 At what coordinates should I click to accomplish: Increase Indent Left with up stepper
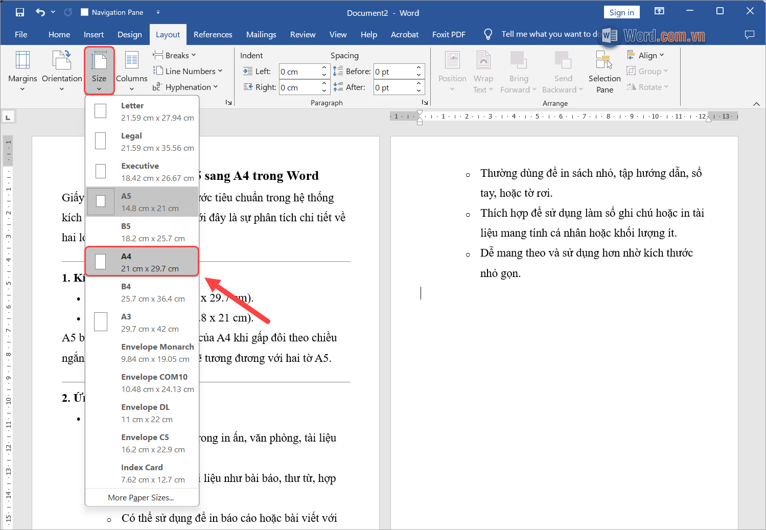324,67
